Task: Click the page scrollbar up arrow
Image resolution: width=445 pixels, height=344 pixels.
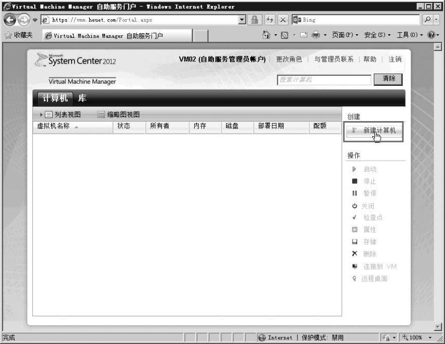Action: tap(438, 47)
